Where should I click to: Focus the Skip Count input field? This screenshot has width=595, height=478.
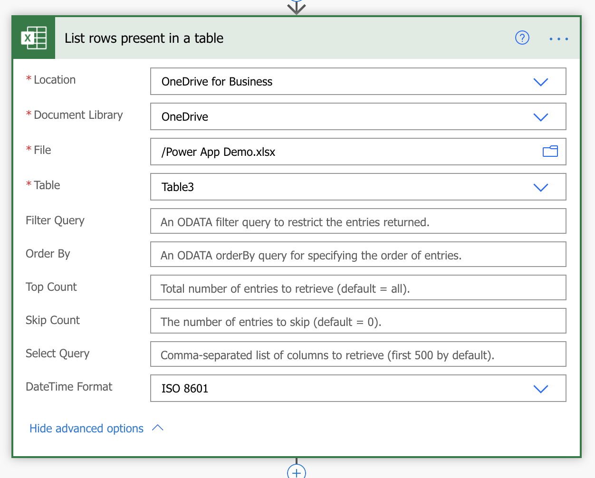click(358, 321)
